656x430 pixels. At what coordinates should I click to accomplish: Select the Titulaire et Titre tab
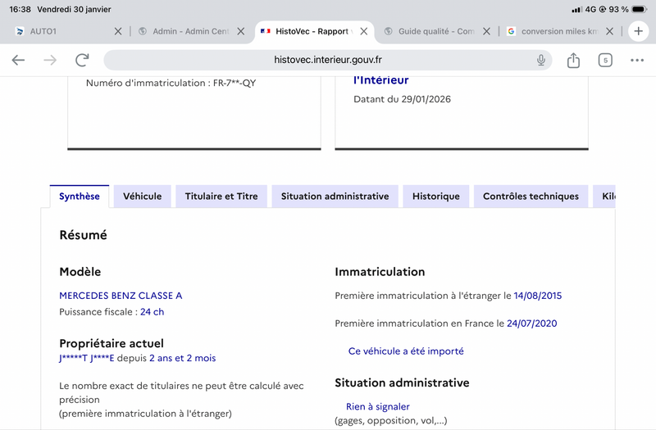[221, 197]
